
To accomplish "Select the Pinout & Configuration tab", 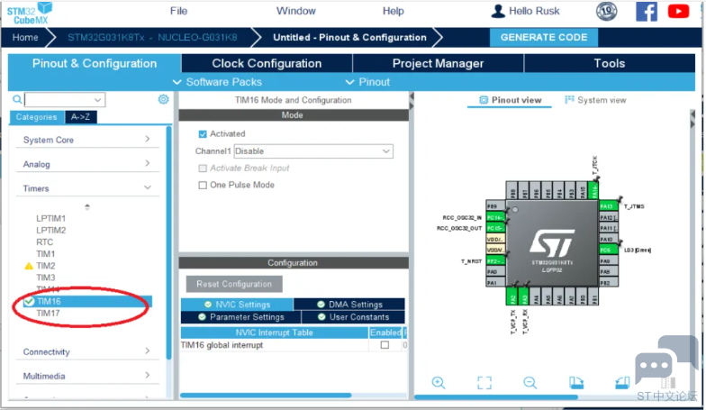I will coord(95,63).
